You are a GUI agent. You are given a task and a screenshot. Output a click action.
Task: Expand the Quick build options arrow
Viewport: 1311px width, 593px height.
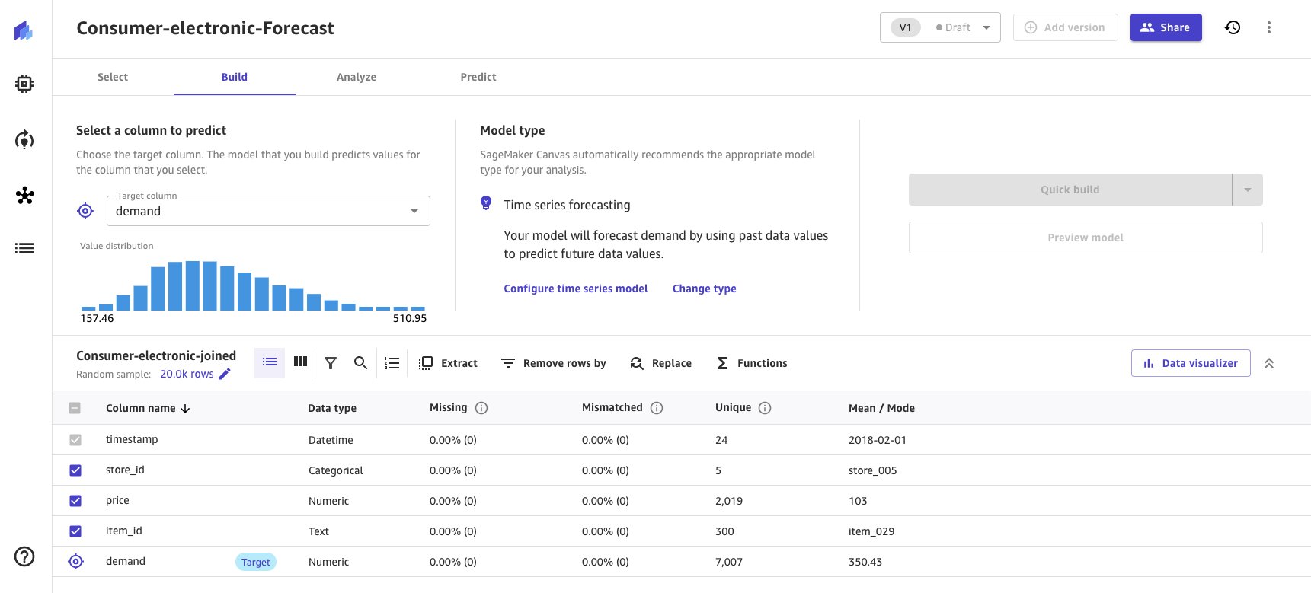(x=1248, y=190)
